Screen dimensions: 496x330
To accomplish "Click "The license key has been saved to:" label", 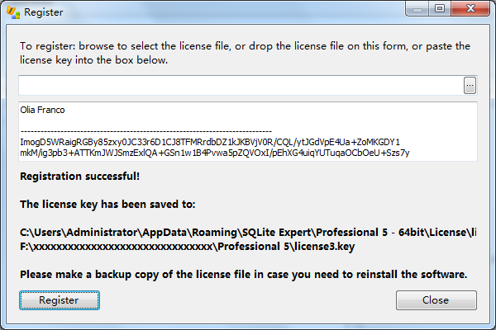I will (x=107, y=205).
